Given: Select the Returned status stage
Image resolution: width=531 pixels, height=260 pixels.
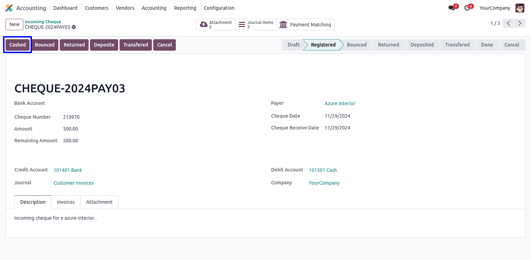Looking at the screenshot, I should pyautogui.click(x=389, y=45).
